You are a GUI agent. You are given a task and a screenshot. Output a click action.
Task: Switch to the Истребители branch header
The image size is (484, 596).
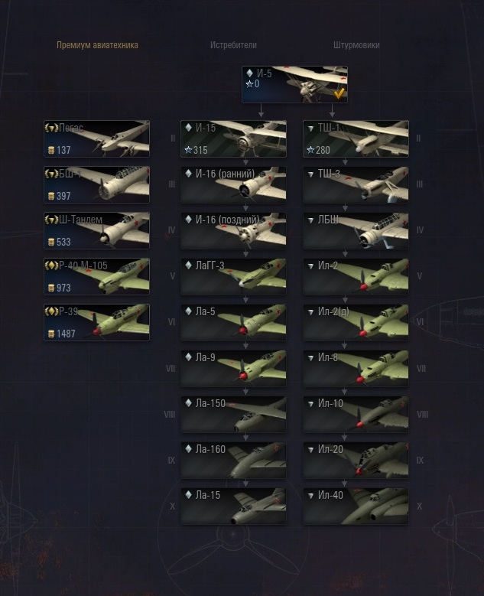(x=233, y=45)
